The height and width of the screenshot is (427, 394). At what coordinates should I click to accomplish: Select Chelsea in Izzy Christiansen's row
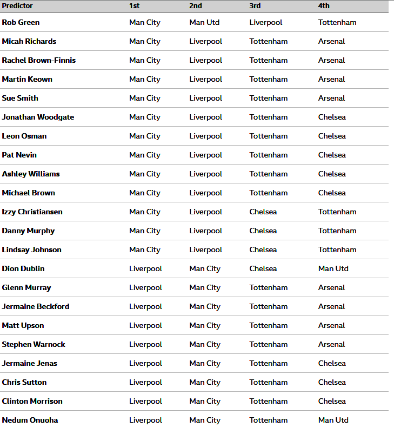263,212
